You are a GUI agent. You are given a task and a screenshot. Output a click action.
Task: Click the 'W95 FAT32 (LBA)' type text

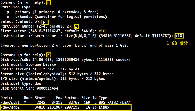114,103
